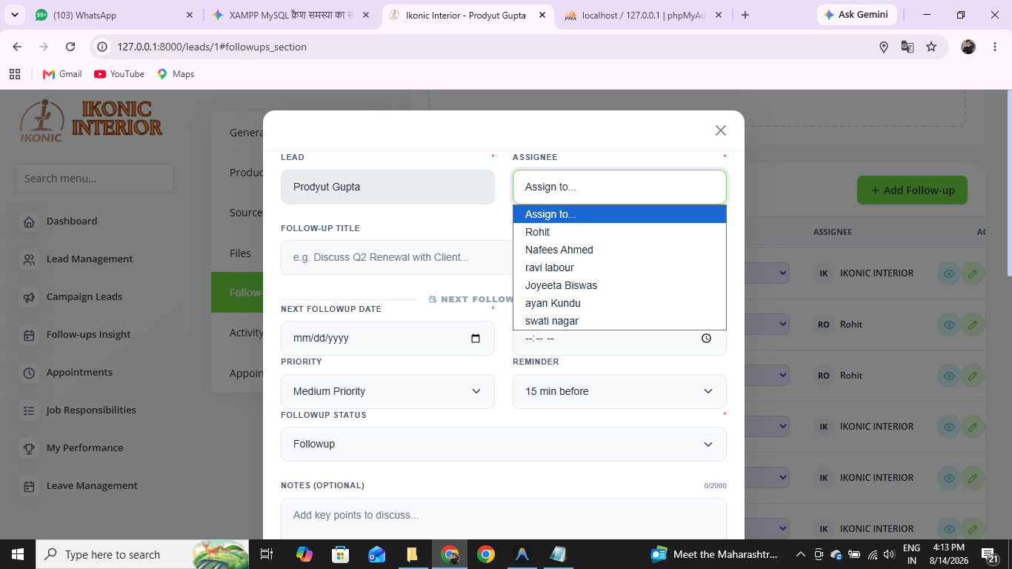This screenshot has width=1012, height=569.
Task: Click the Campaign Leads megaphone icon
Action: pos(29,297)
